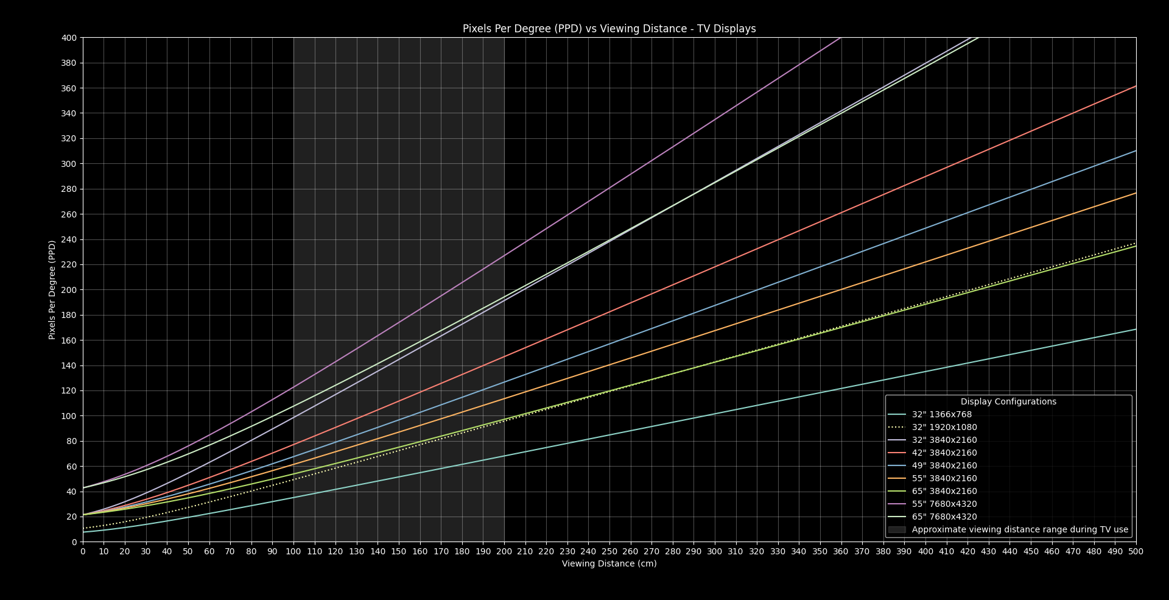The width and height of the screenshot is (1169, 600).
Task: Click the 400 tick label on the y-axis
Action: 69,38
